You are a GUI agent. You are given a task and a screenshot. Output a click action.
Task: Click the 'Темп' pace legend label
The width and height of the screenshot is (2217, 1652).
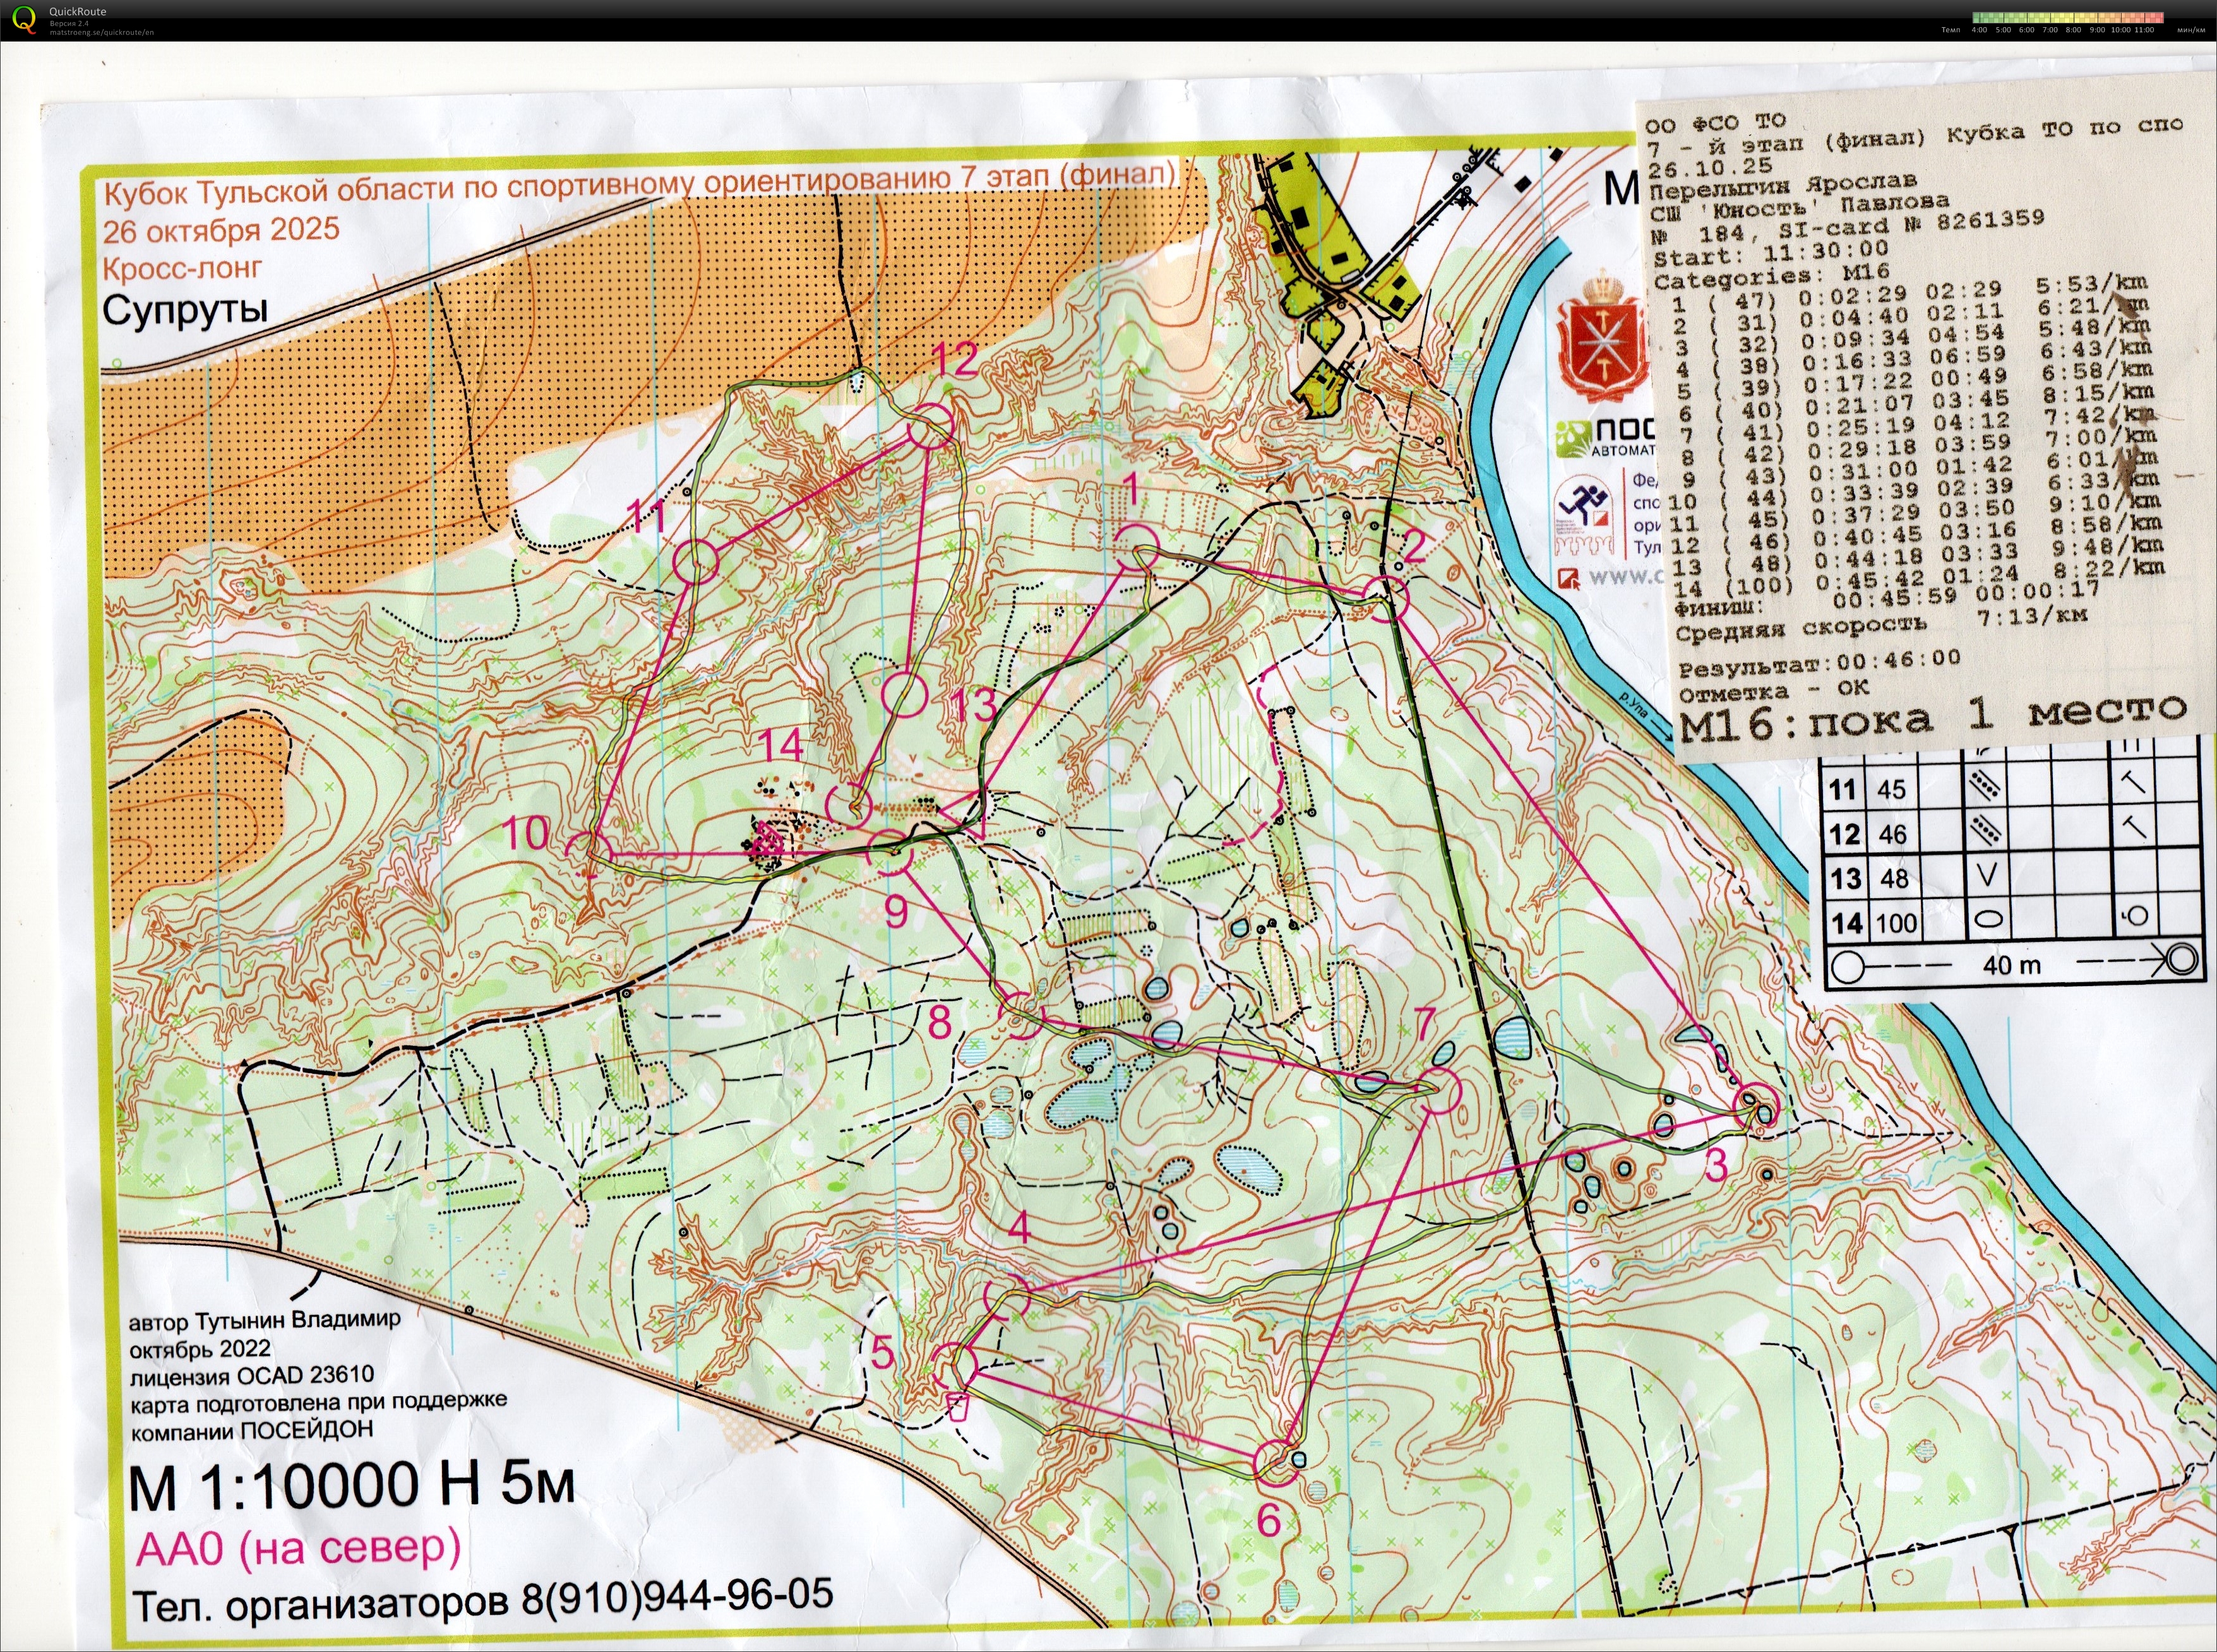1950,31
